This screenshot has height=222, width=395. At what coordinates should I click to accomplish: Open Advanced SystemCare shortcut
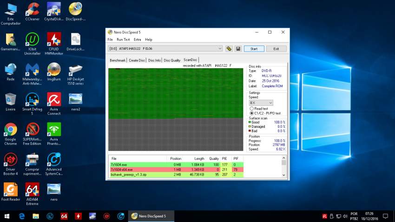[53, 164]
